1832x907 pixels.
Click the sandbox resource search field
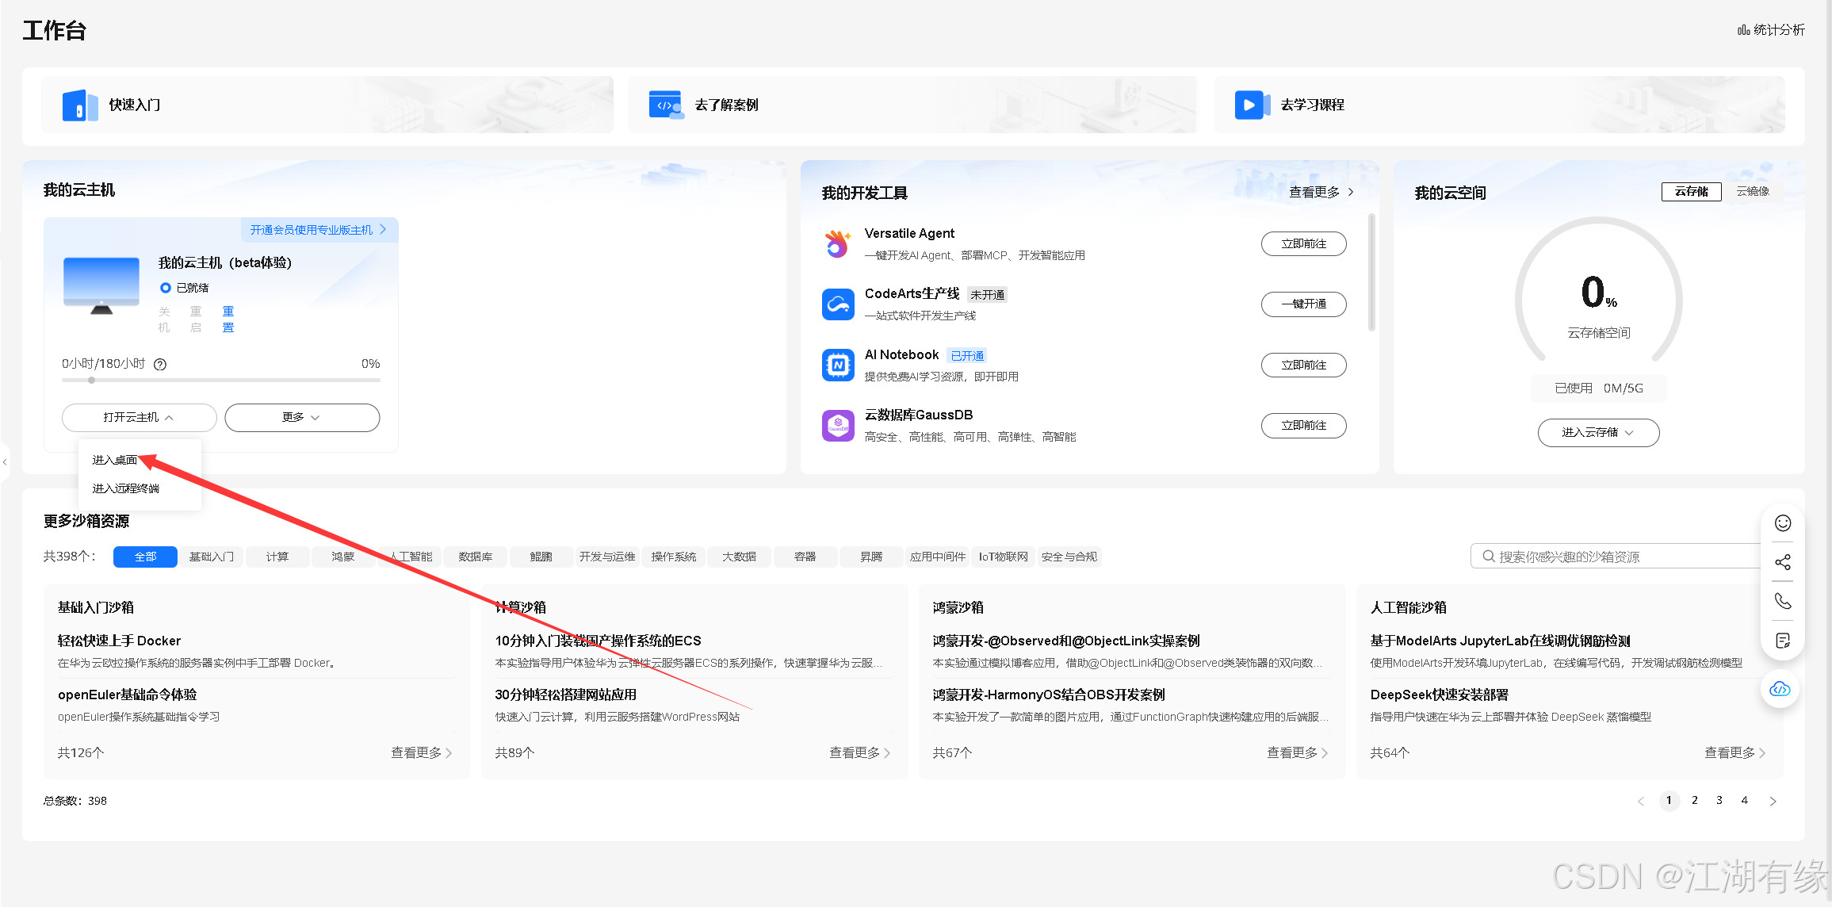click(1617, 556)
